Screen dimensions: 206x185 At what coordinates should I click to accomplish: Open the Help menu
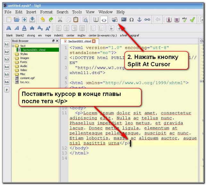(120, 12)
